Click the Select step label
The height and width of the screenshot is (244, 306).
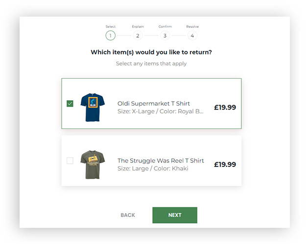tap(111, 26)
